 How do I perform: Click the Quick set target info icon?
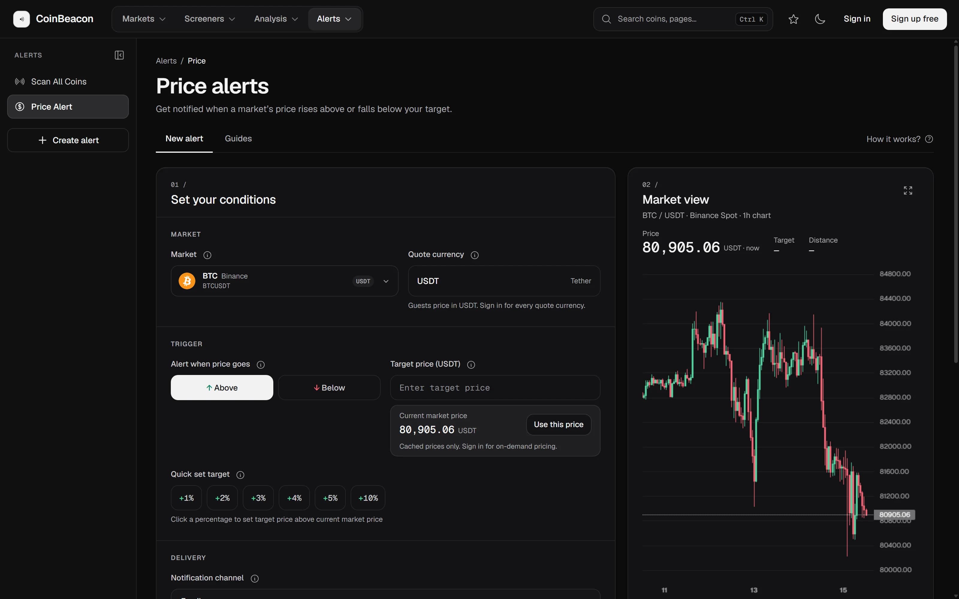240,475
